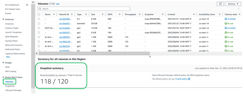This screenshot has width=244, height=96.
Task: Open volume link vol-080533
Action: pyautogui.click(x=65, y=37)
